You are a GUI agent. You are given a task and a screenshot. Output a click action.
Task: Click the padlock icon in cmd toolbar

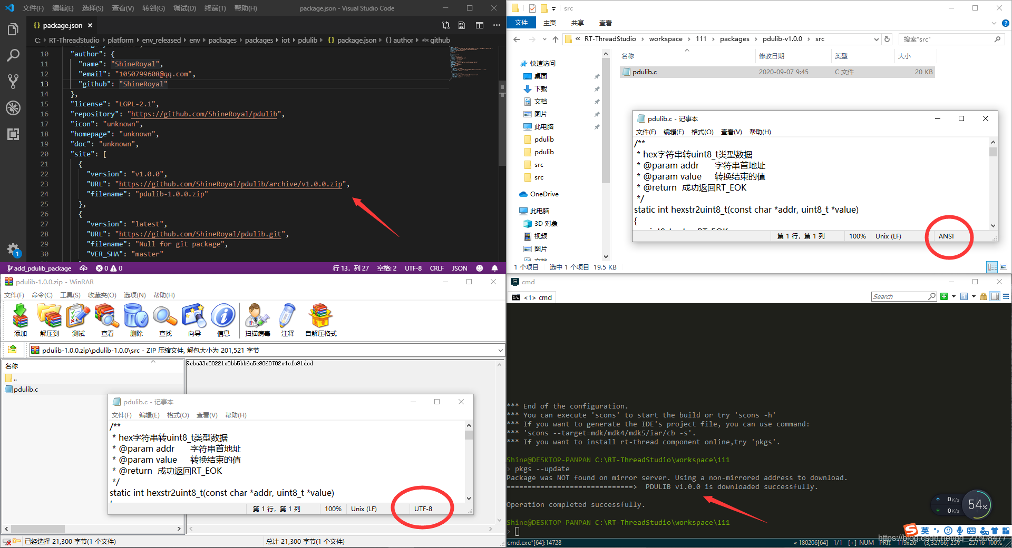pos(984,296)
